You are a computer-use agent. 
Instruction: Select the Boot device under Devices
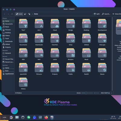point(8,71)
